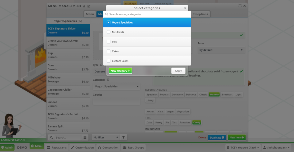Select the Menu tab
The width and height of the screenshot is (294, 152).
(x=90, y=14)
